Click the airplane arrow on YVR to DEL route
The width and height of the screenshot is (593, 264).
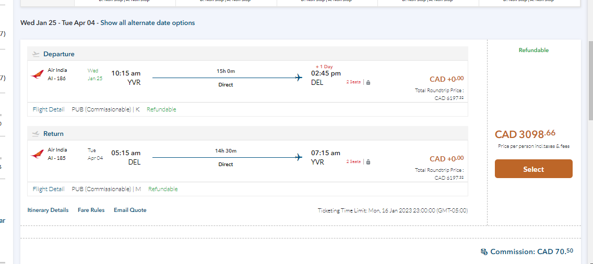(x=299, y=78)
